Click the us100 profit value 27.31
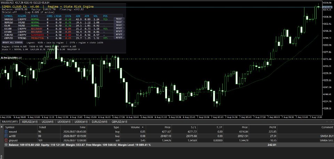This screenshot has height=159, width=334. click(273, 136)
